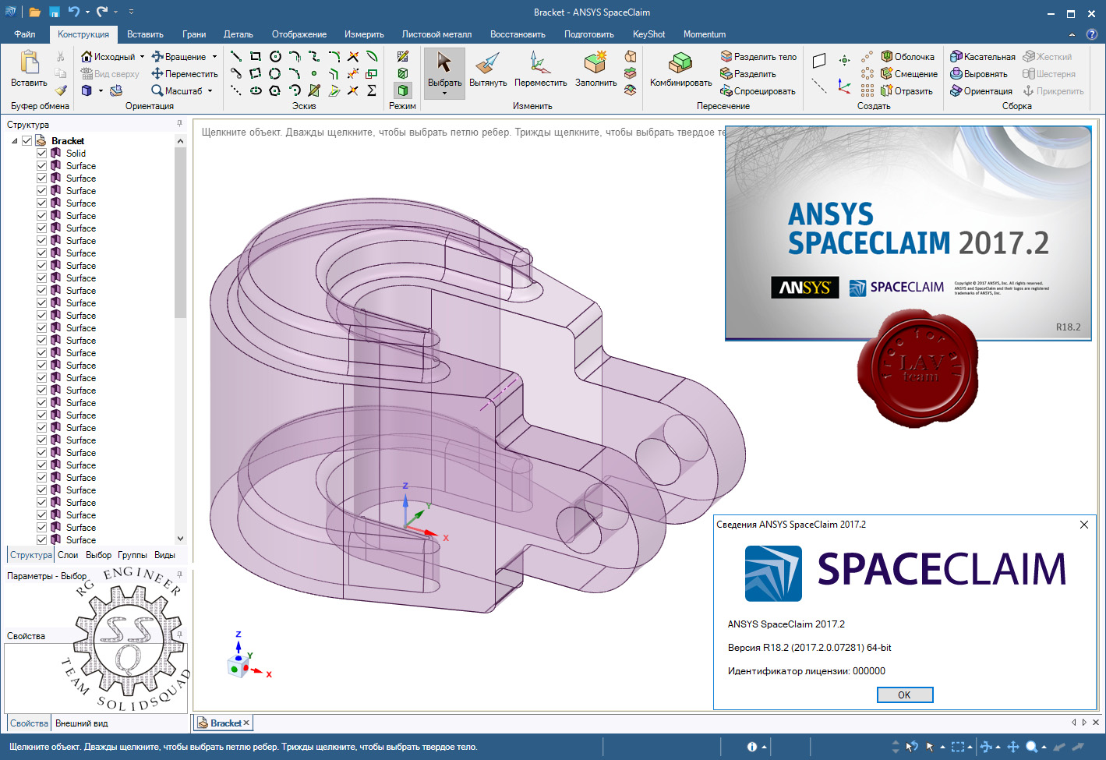
Task: Switch to the Группы panel tab
Action: [133, 555]
